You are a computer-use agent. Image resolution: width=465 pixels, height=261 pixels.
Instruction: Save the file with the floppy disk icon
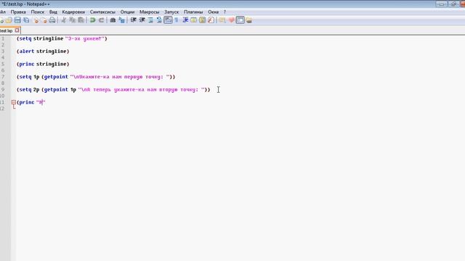[x=17, y=20]
